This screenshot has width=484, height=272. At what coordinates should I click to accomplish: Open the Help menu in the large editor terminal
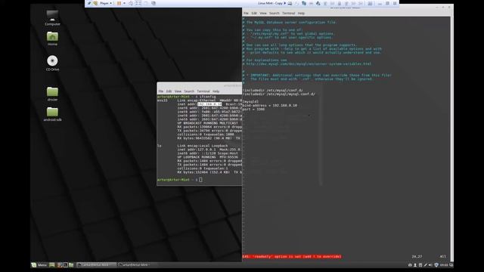[x=301, y=14]
